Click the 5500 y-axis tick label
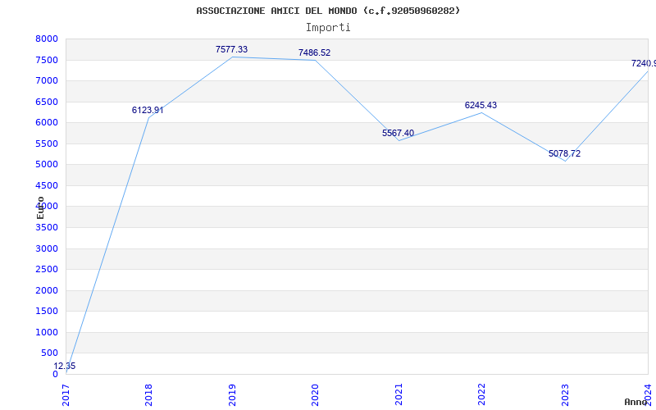The width and height of the screenshot is (656, 410). [47, 143]
